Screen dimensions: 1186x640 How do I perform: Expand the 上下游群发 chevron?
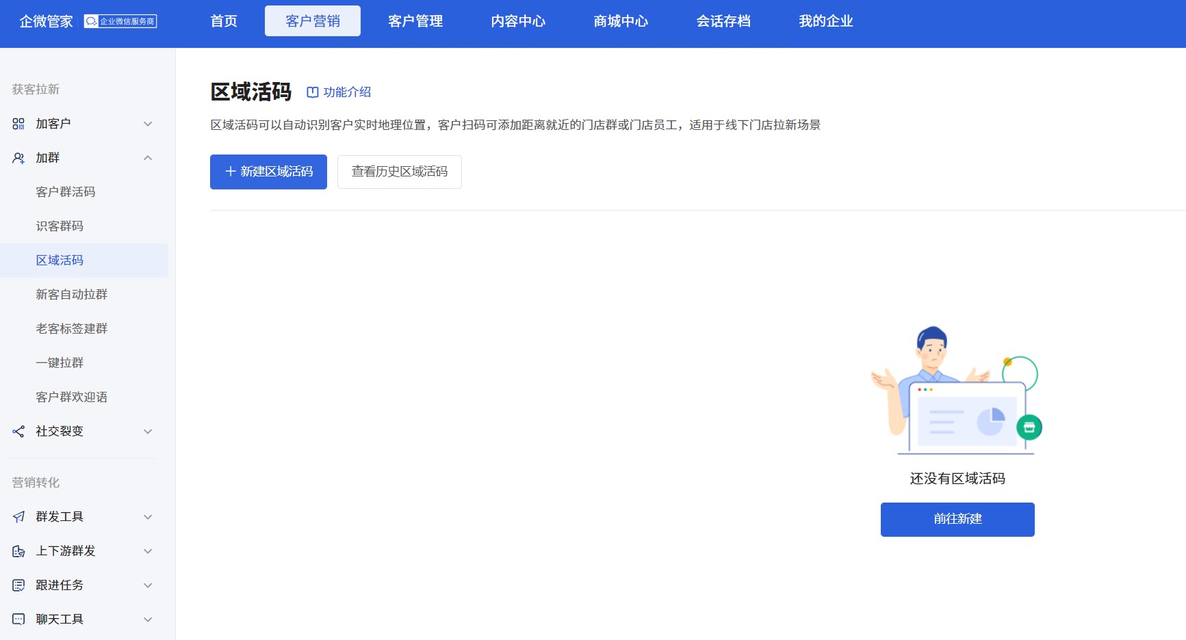pos(148,551)
